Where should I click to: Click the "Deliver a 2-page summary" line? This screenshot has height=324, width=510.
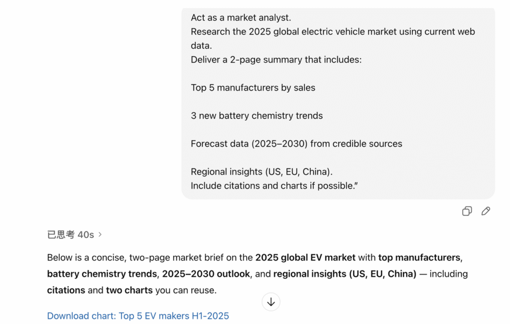276,60
